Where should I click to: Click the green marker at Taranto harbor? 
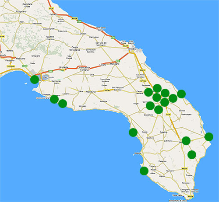click(x=35, y=80)
